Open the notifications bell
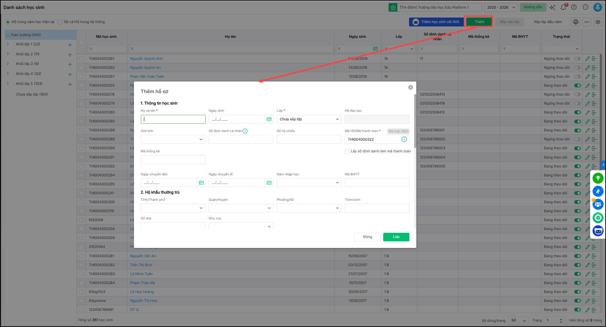 point(563,7)
